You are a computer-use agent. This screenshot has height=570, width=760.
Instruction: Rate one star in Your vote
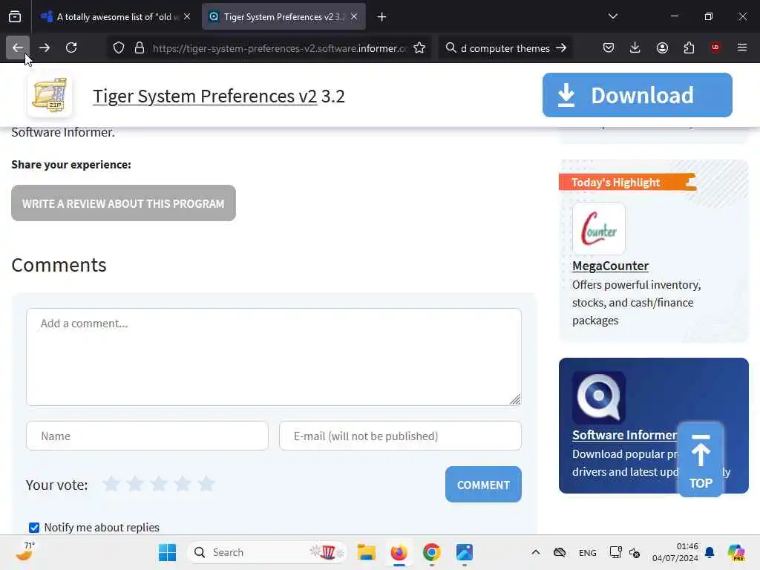[111, 483]
